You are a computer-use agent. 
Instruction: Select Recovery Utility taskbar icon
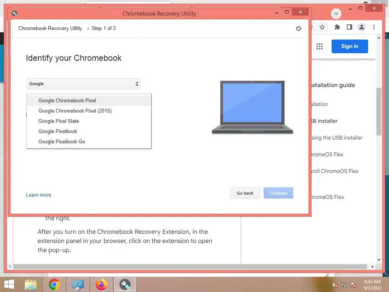pyautogui.click(x=125, y=284)
